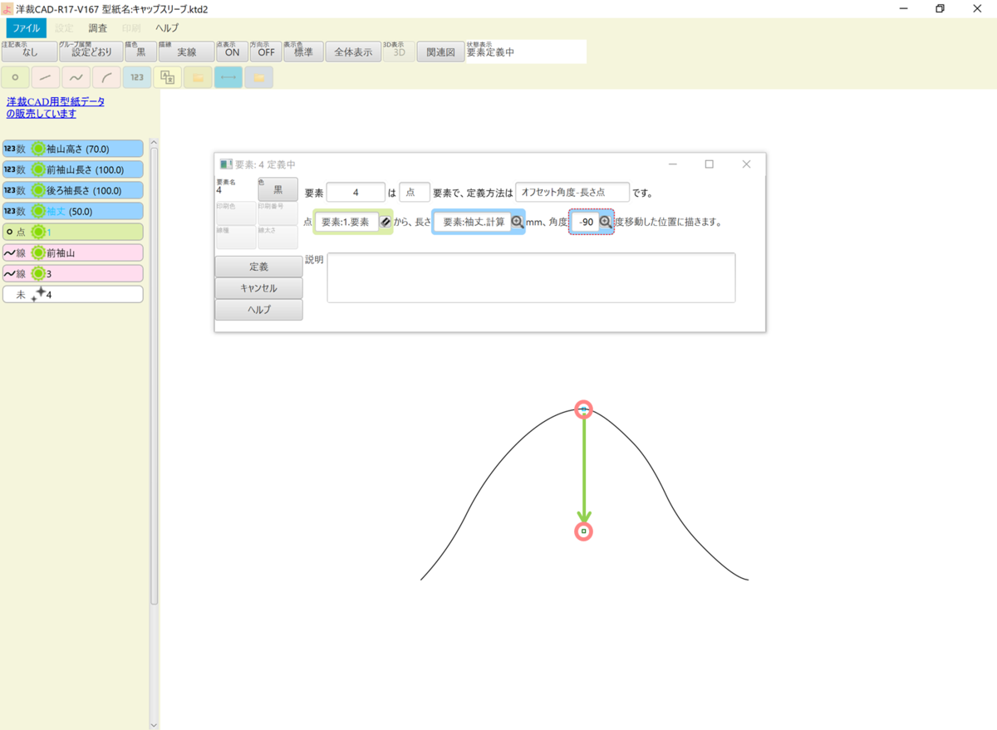Click the 定義 button to define element 4

pos(258,267)
